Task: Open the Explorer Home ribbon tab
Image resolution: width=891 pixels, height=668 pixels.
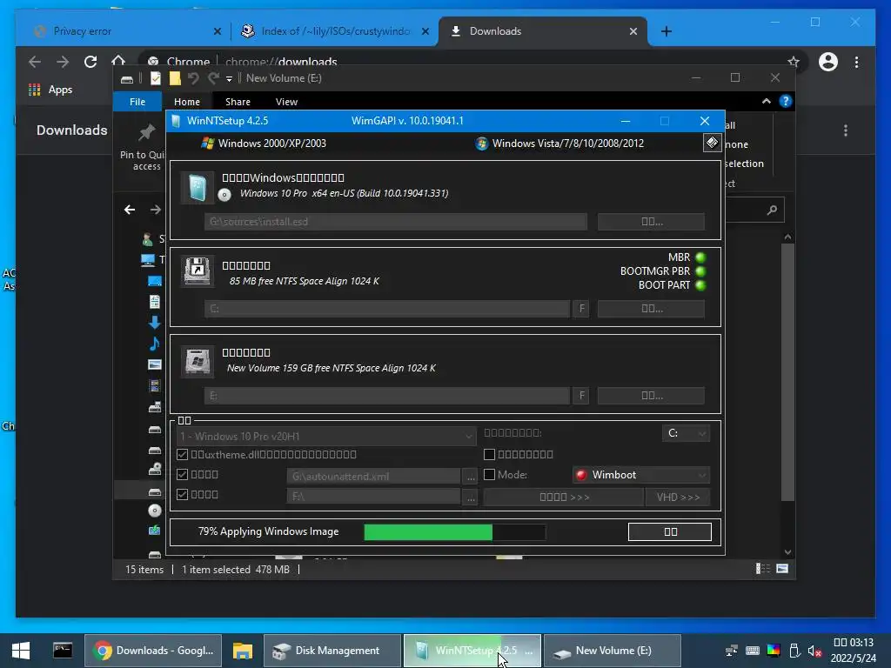Action: point(187,102)
